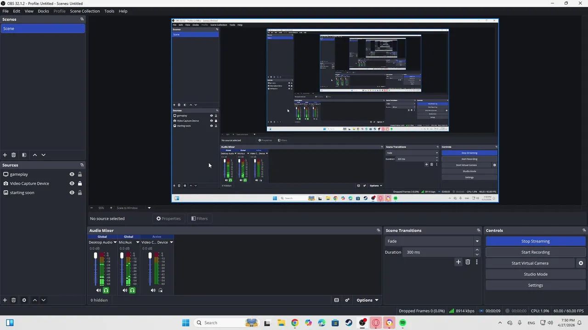Open Settings from Controls dock
Viewport: 588px width, 330px height.
[x=536, y=285]
